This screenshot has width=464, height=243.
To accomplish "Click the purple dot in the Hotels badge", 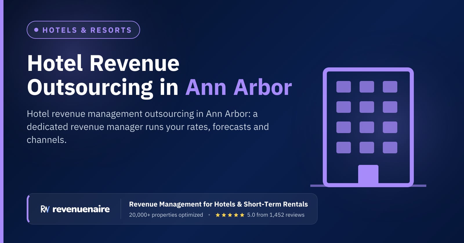I will (x=36, y=30).
